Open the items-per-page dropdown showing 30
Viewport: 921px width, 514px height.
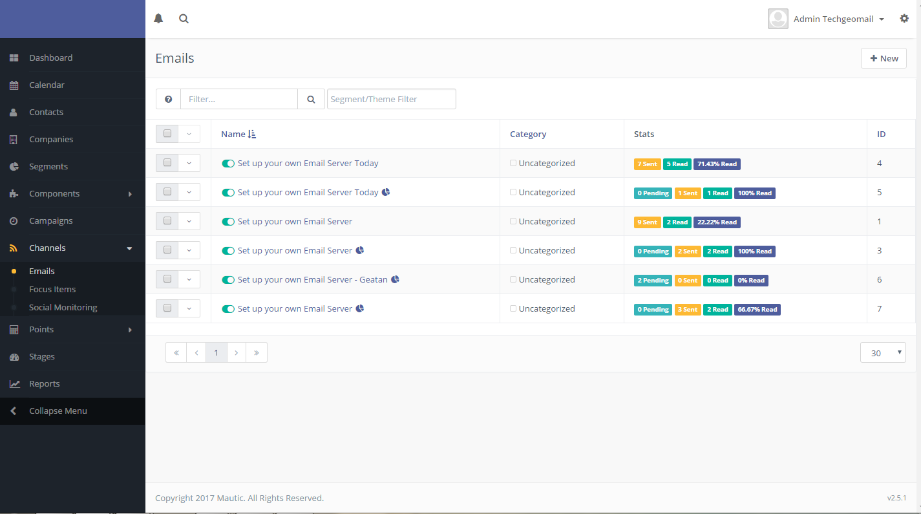883,353
